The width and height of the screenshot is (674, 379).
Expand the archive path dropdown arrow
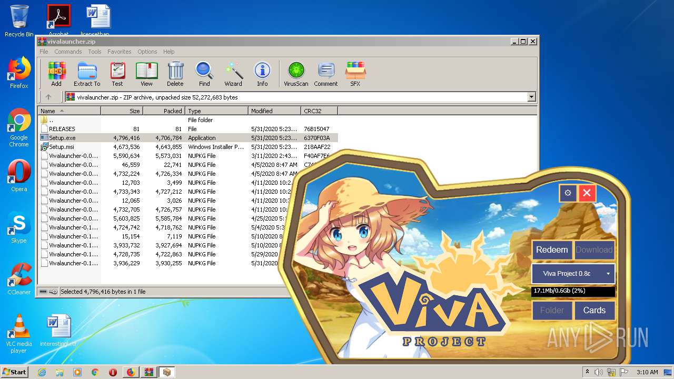pyautogui.click(x=531, y=97)
